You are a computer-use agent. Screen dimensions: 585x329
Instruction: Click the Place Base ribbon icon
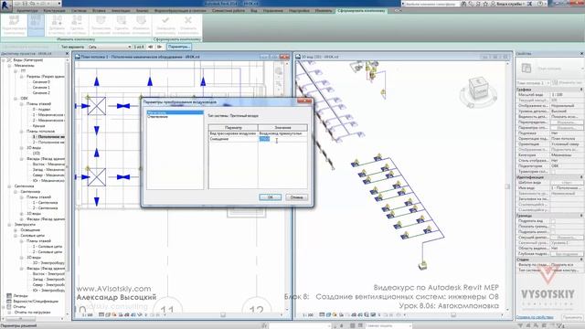101,20
